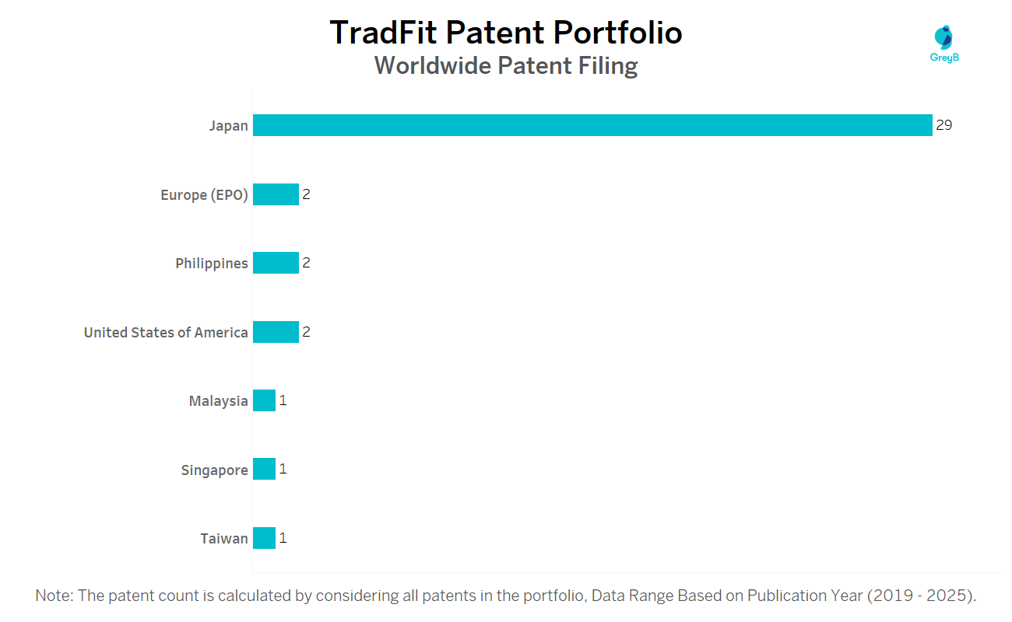
Task: Click the value 1 beside the Taiwan bar
Action: [x=283, y=538]
